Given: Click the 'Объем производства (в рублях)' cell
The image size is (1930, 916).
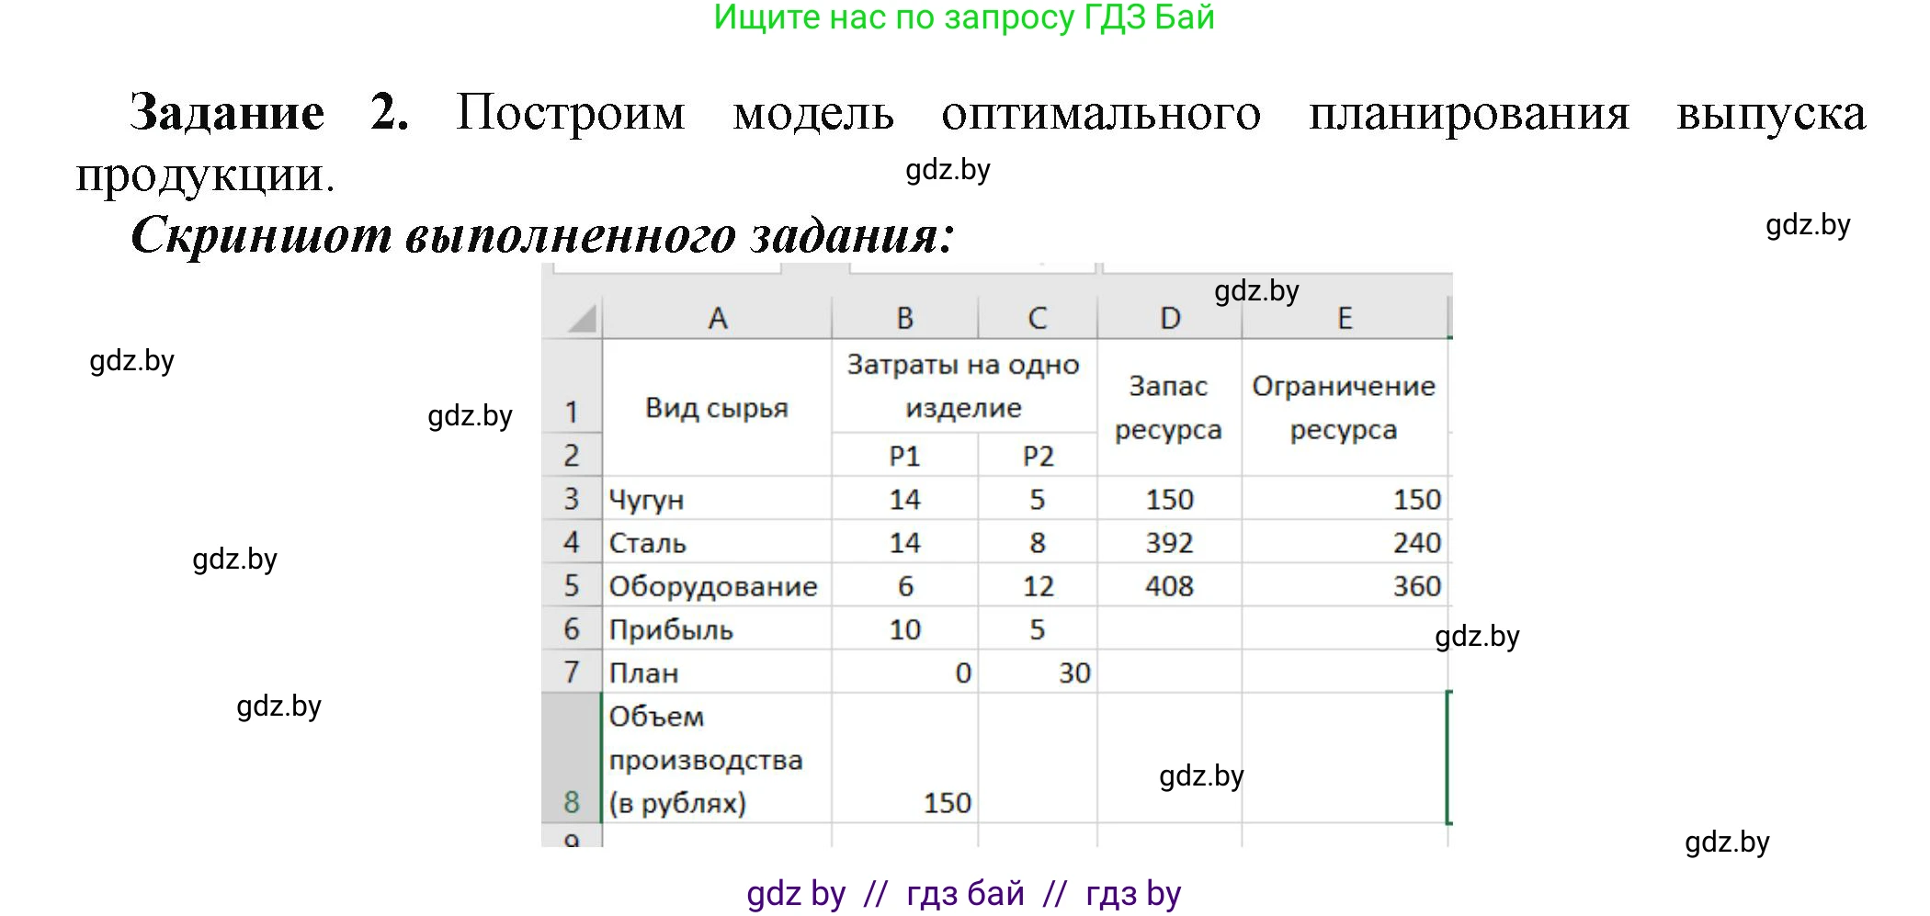Looking at the screenshot, I should pyautogui.click(x=717, y=758).
